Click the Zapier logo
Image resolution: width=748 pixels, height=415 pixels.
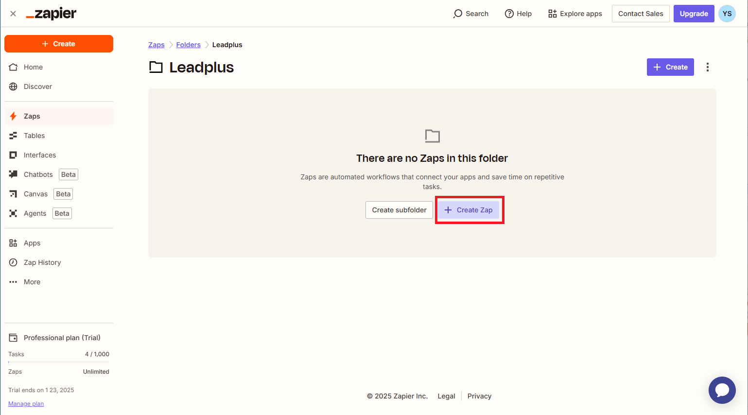(x=51, y=14)
